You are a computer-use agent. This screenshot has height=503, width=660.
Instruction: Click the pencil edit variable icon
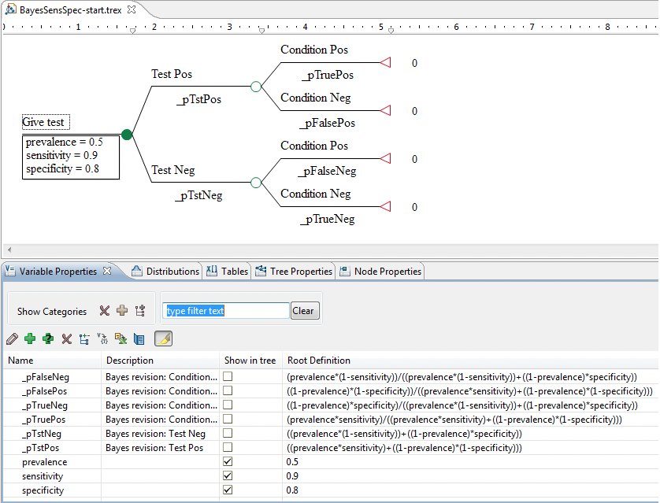12,339
